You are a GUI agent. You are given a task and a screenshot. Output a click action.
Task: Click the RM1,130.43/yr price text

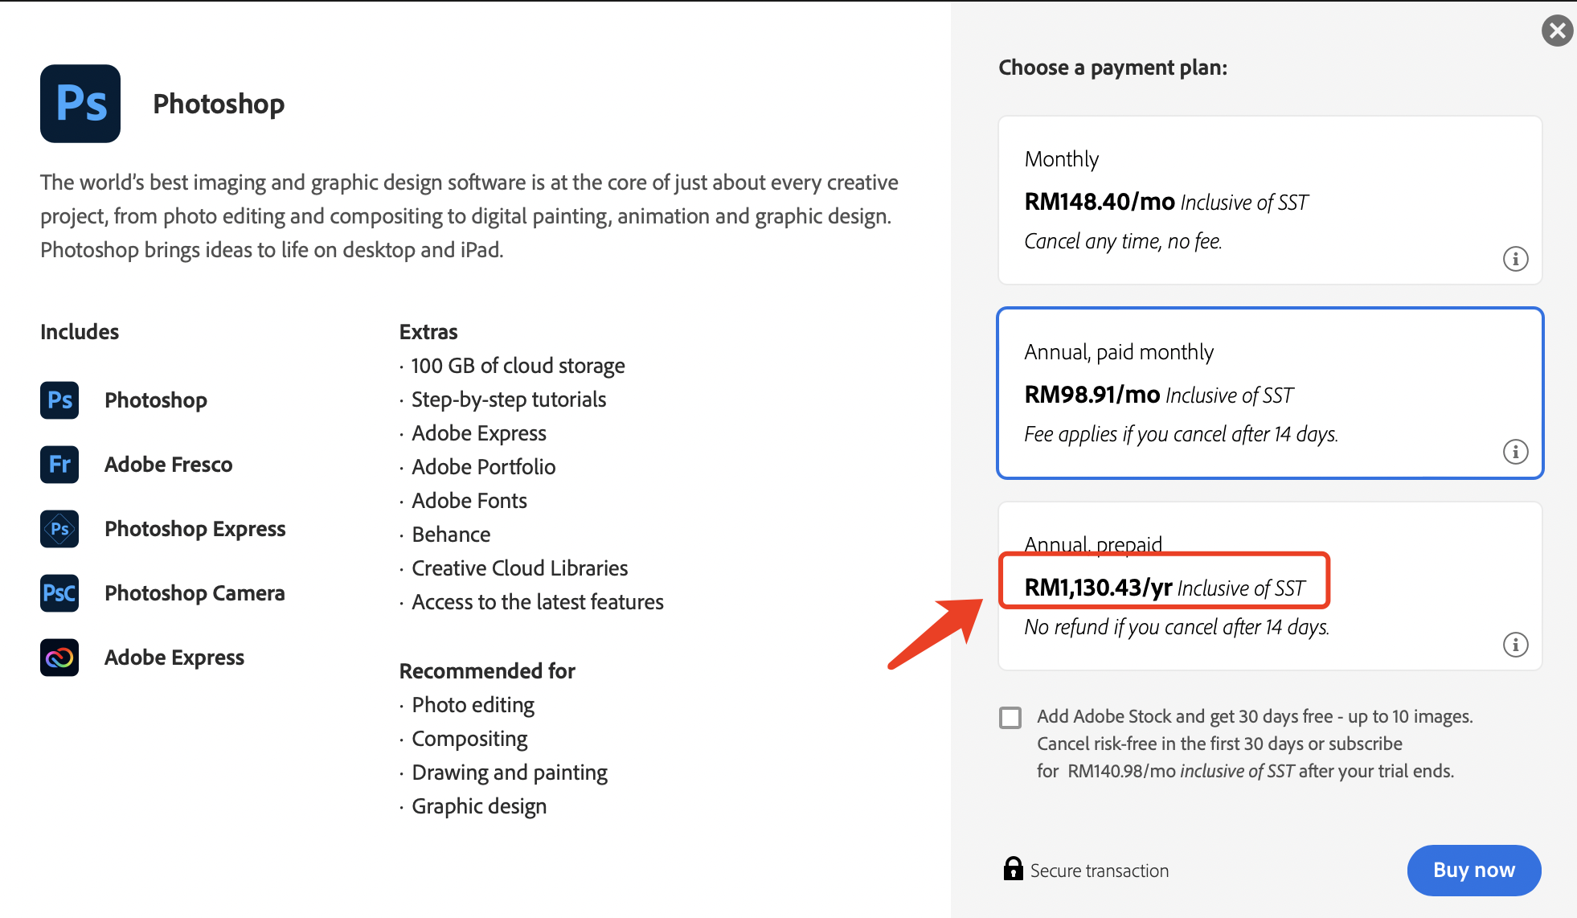point(1098,588)
